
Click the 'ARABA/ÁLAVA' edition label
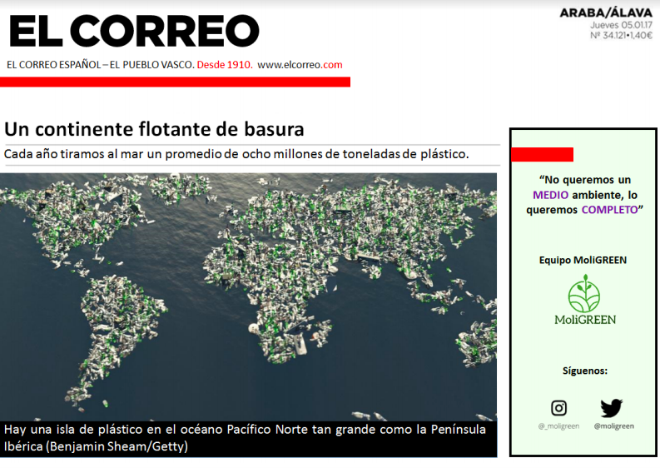[x=606, y=13]
